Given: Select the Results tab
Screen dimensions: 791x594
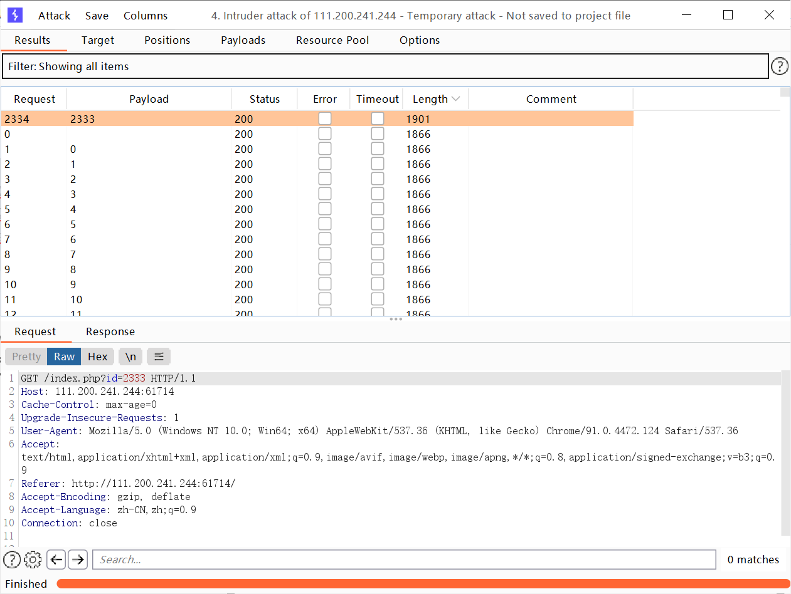Looking at the screenshot, I should (33, 40).
